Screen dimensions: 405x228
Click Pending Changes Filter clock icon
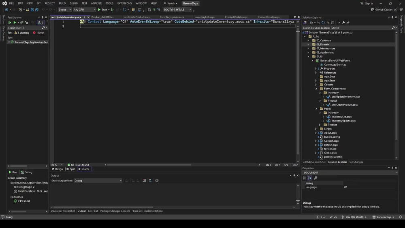click(311, 22)
